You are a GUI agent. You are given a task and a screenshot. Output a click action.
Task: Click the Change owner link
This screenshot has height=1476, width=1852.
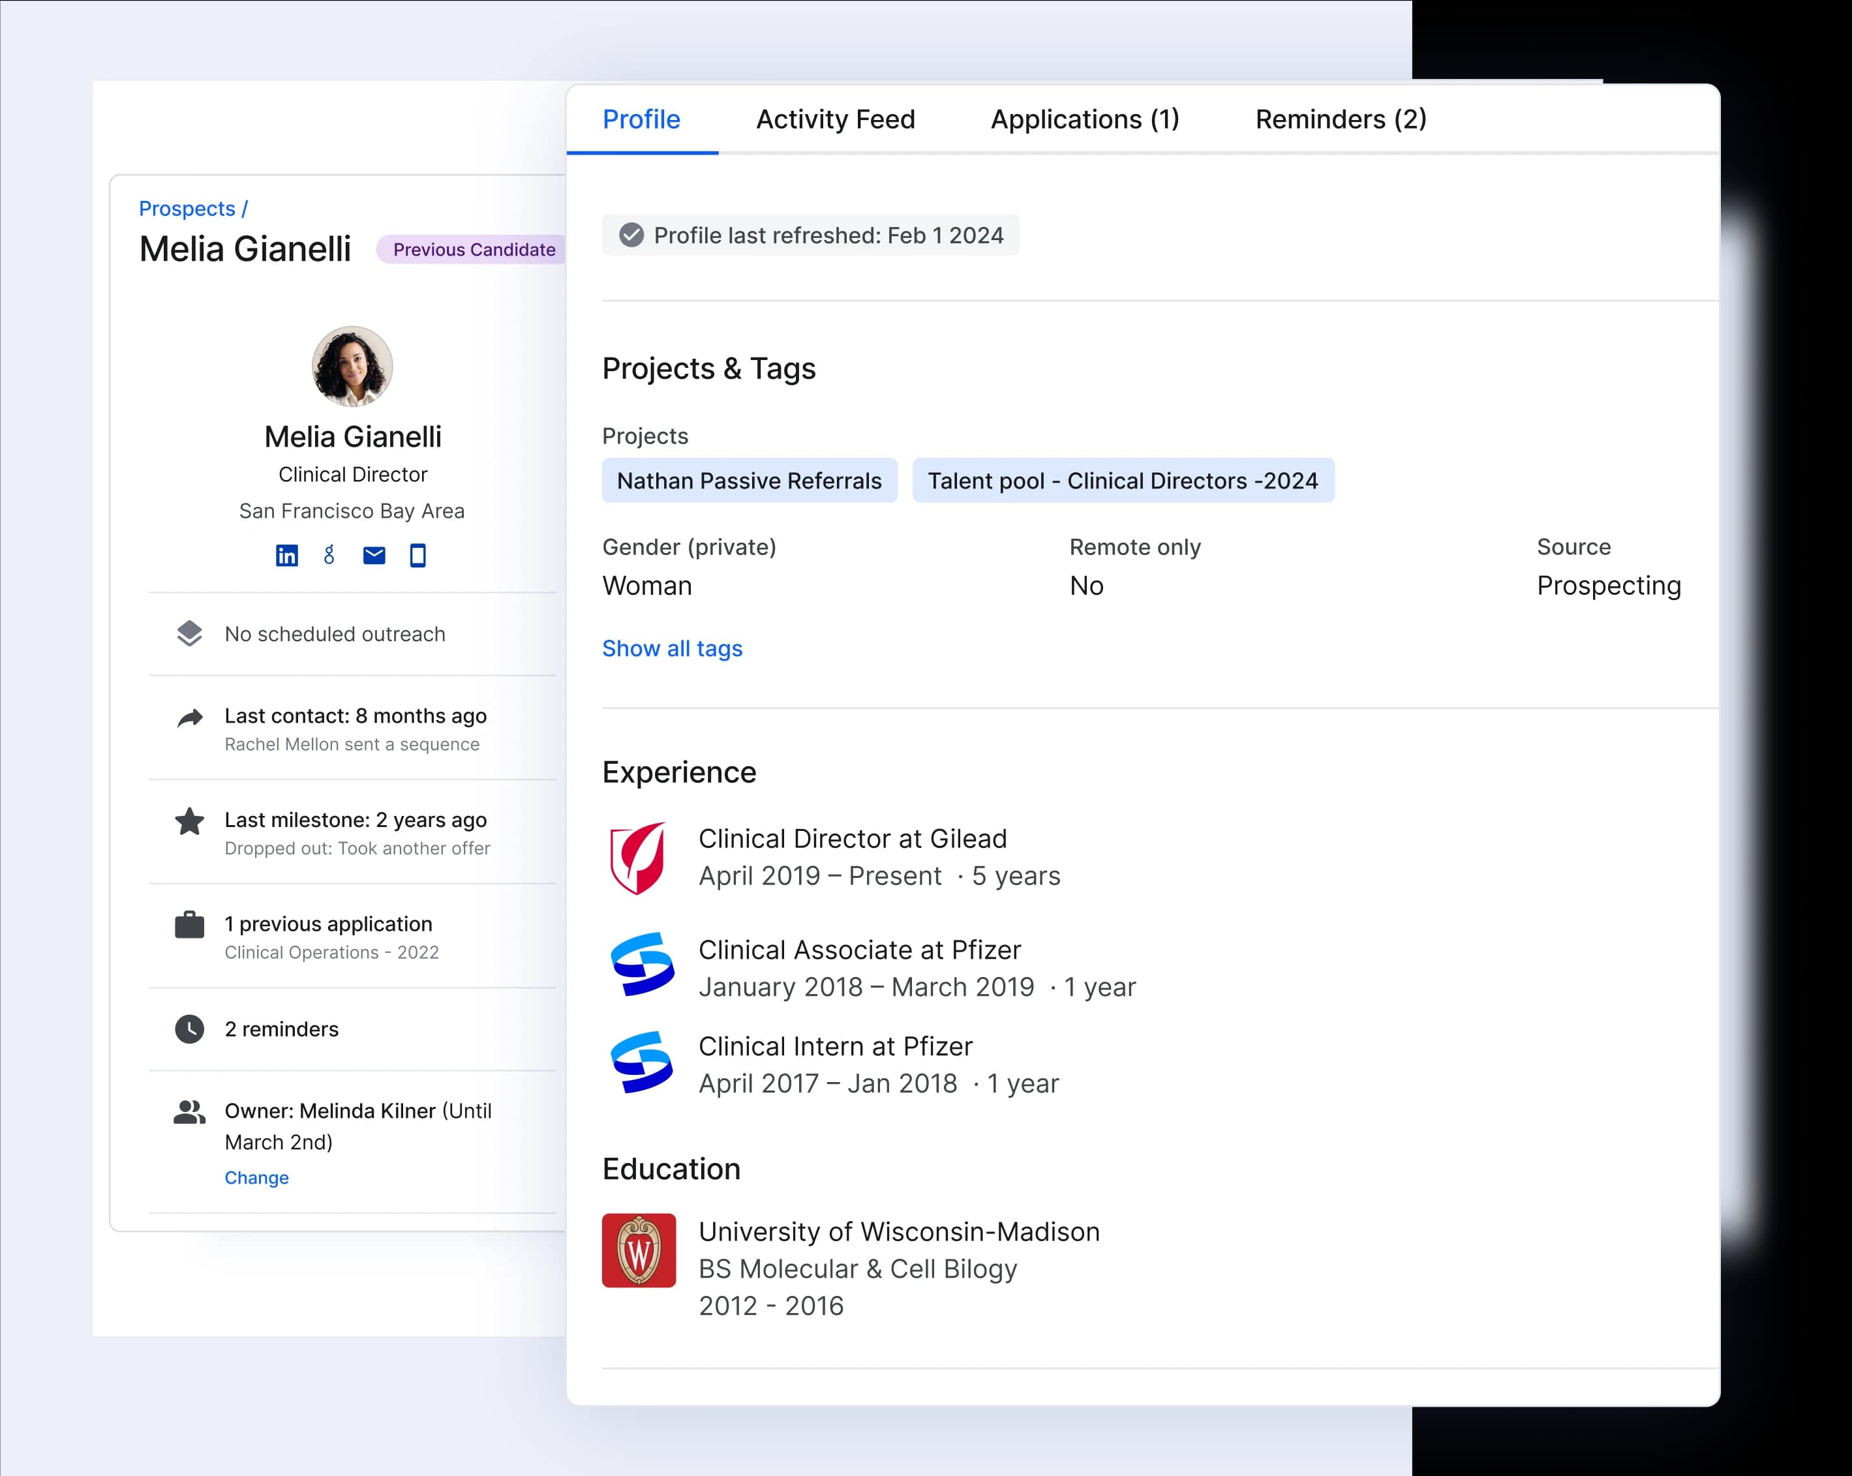(x=256, y=1177)
